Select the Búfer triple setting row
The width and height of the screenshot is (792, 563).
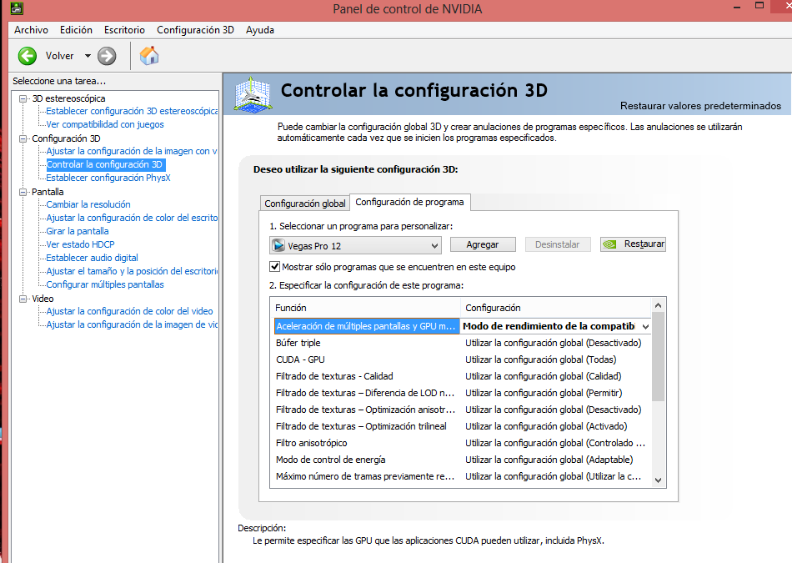(462, 343)
